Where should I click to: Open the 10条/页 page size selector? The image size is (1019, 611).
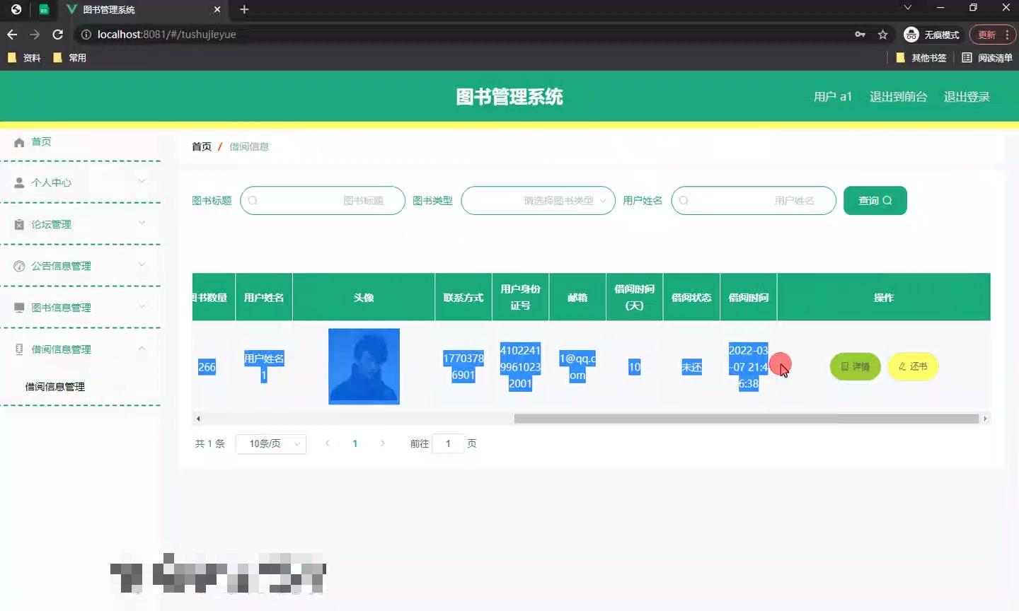270,443
